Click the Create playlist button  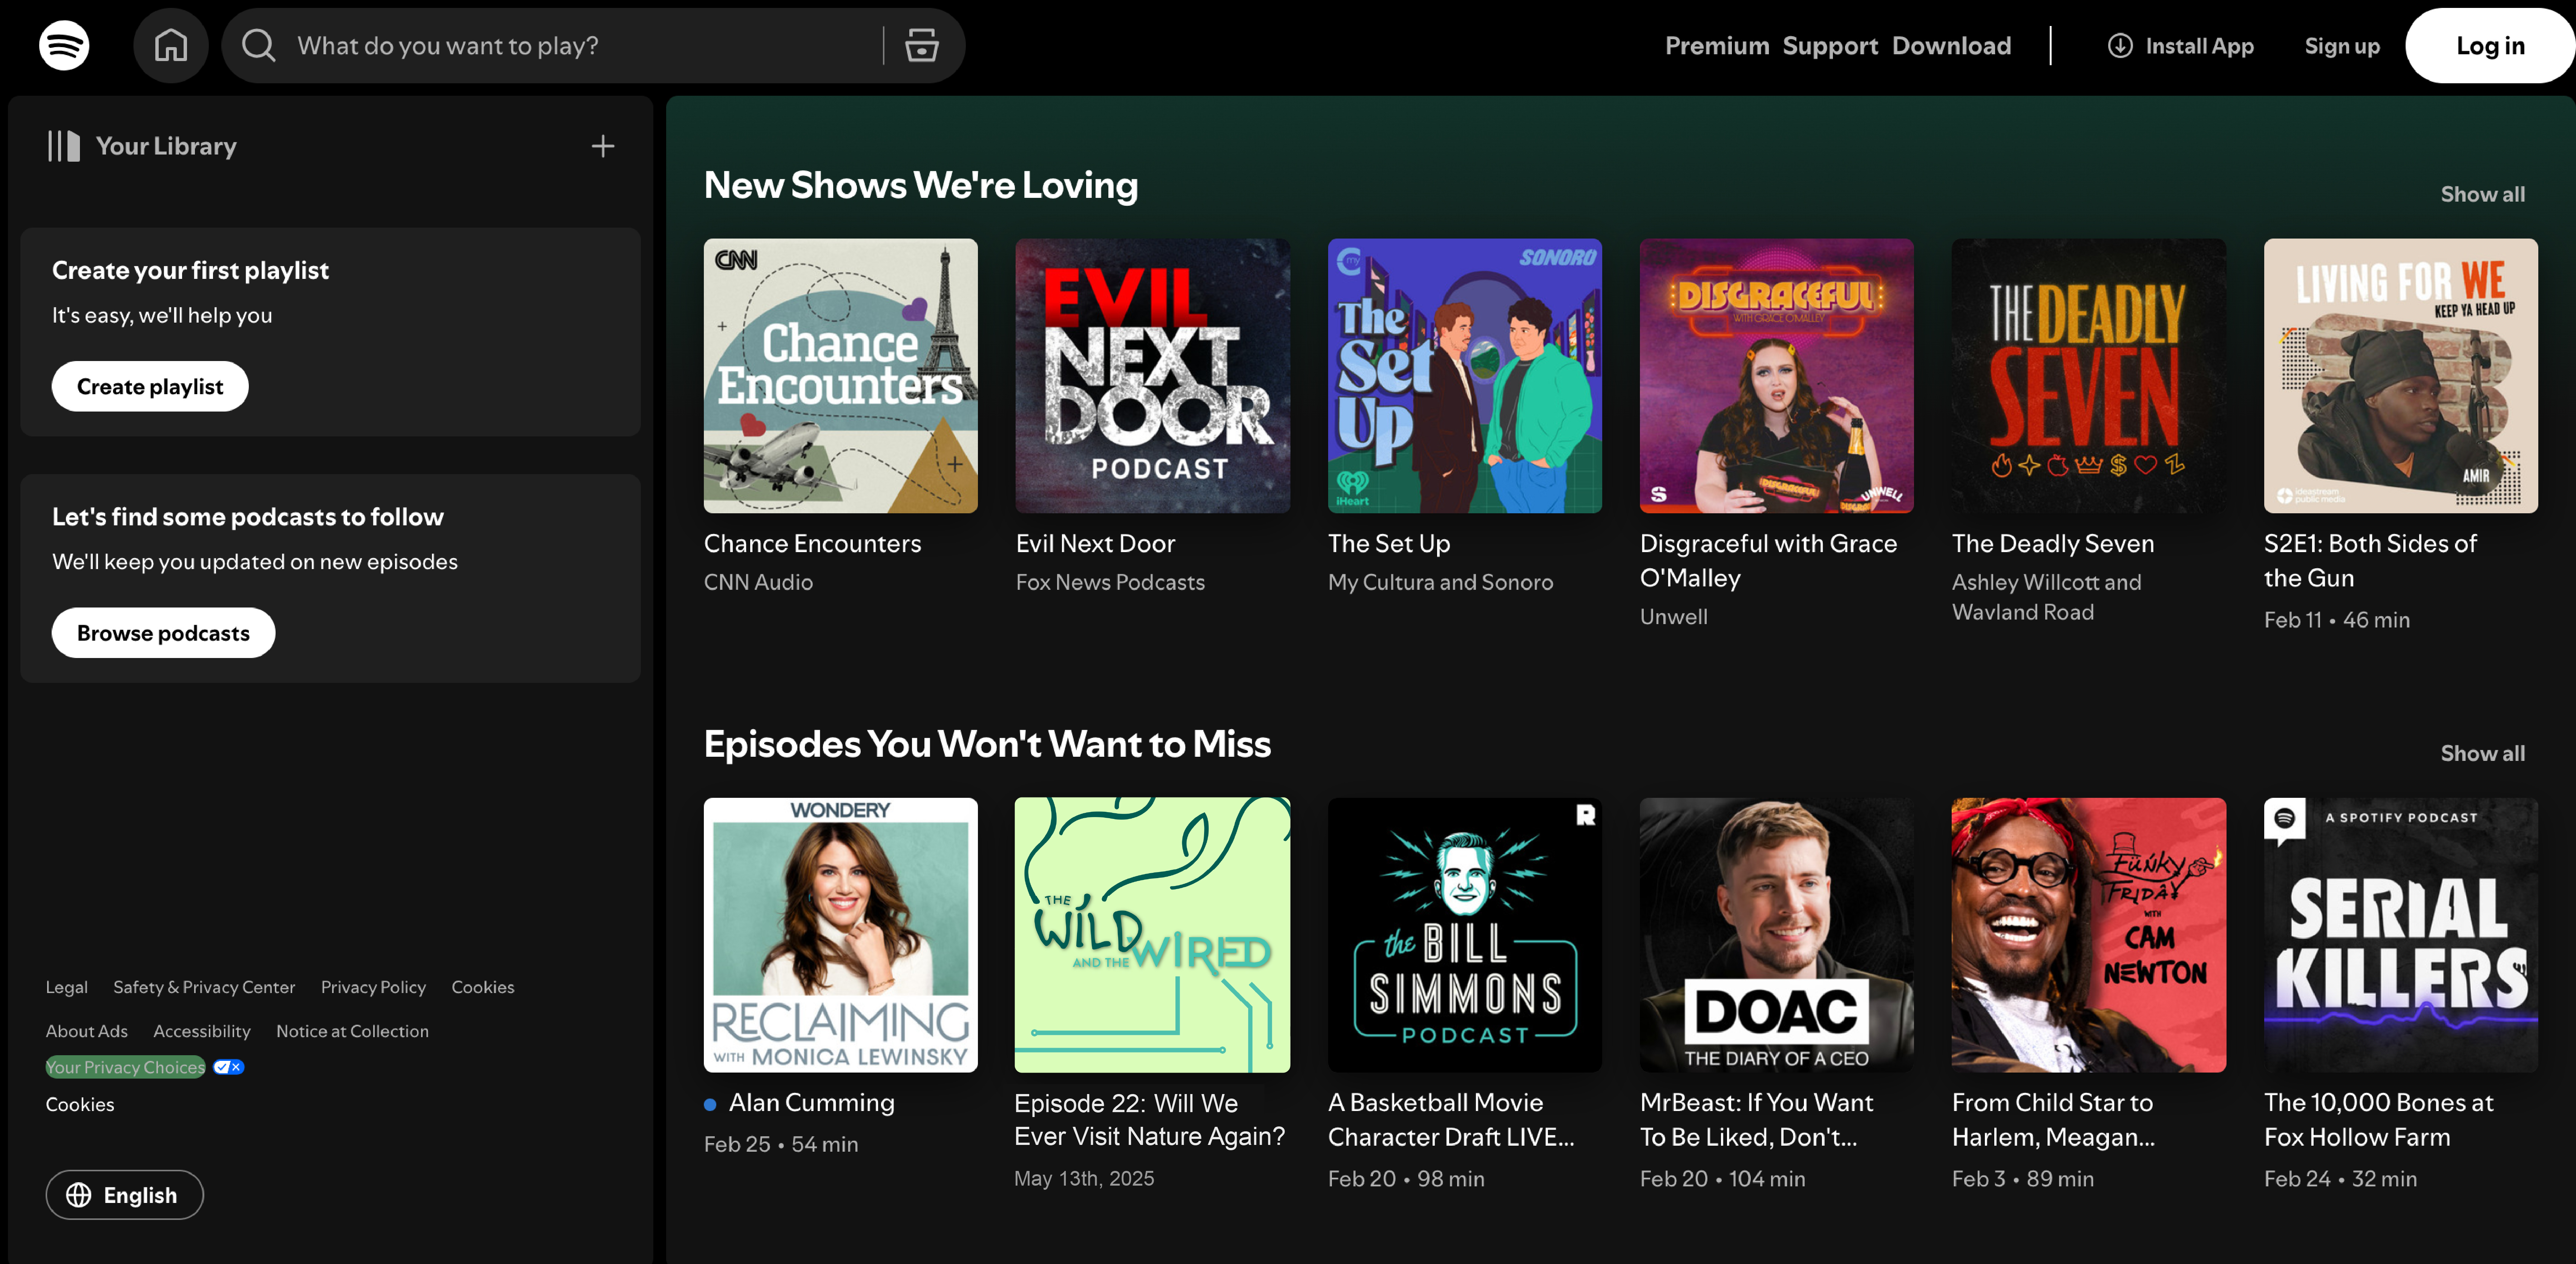pyautogui.click(x=150, y=386)
